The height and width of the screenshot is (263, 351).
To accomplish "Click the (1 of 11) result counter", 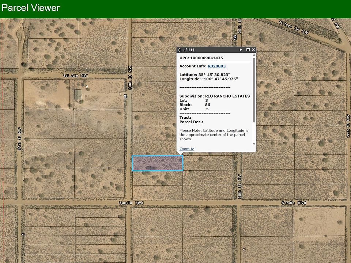I will tap(186, 50).
